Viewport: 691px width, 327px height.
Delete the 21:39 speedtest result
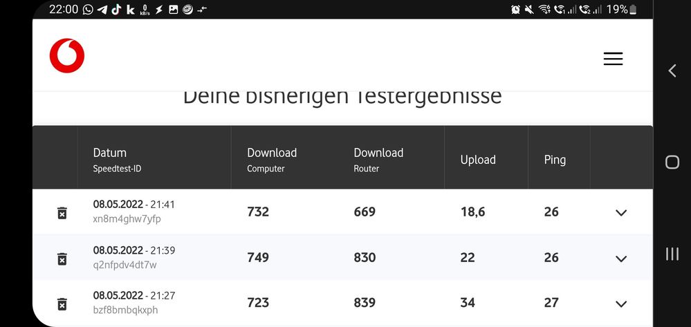coord(62,259)
